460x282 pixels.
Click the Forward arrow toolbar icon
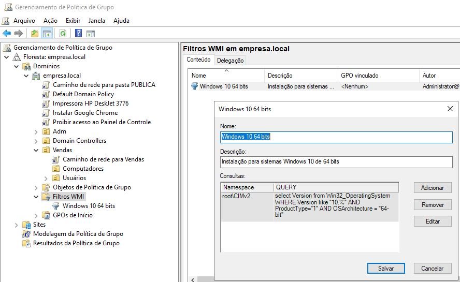click(x=18, y=34)
